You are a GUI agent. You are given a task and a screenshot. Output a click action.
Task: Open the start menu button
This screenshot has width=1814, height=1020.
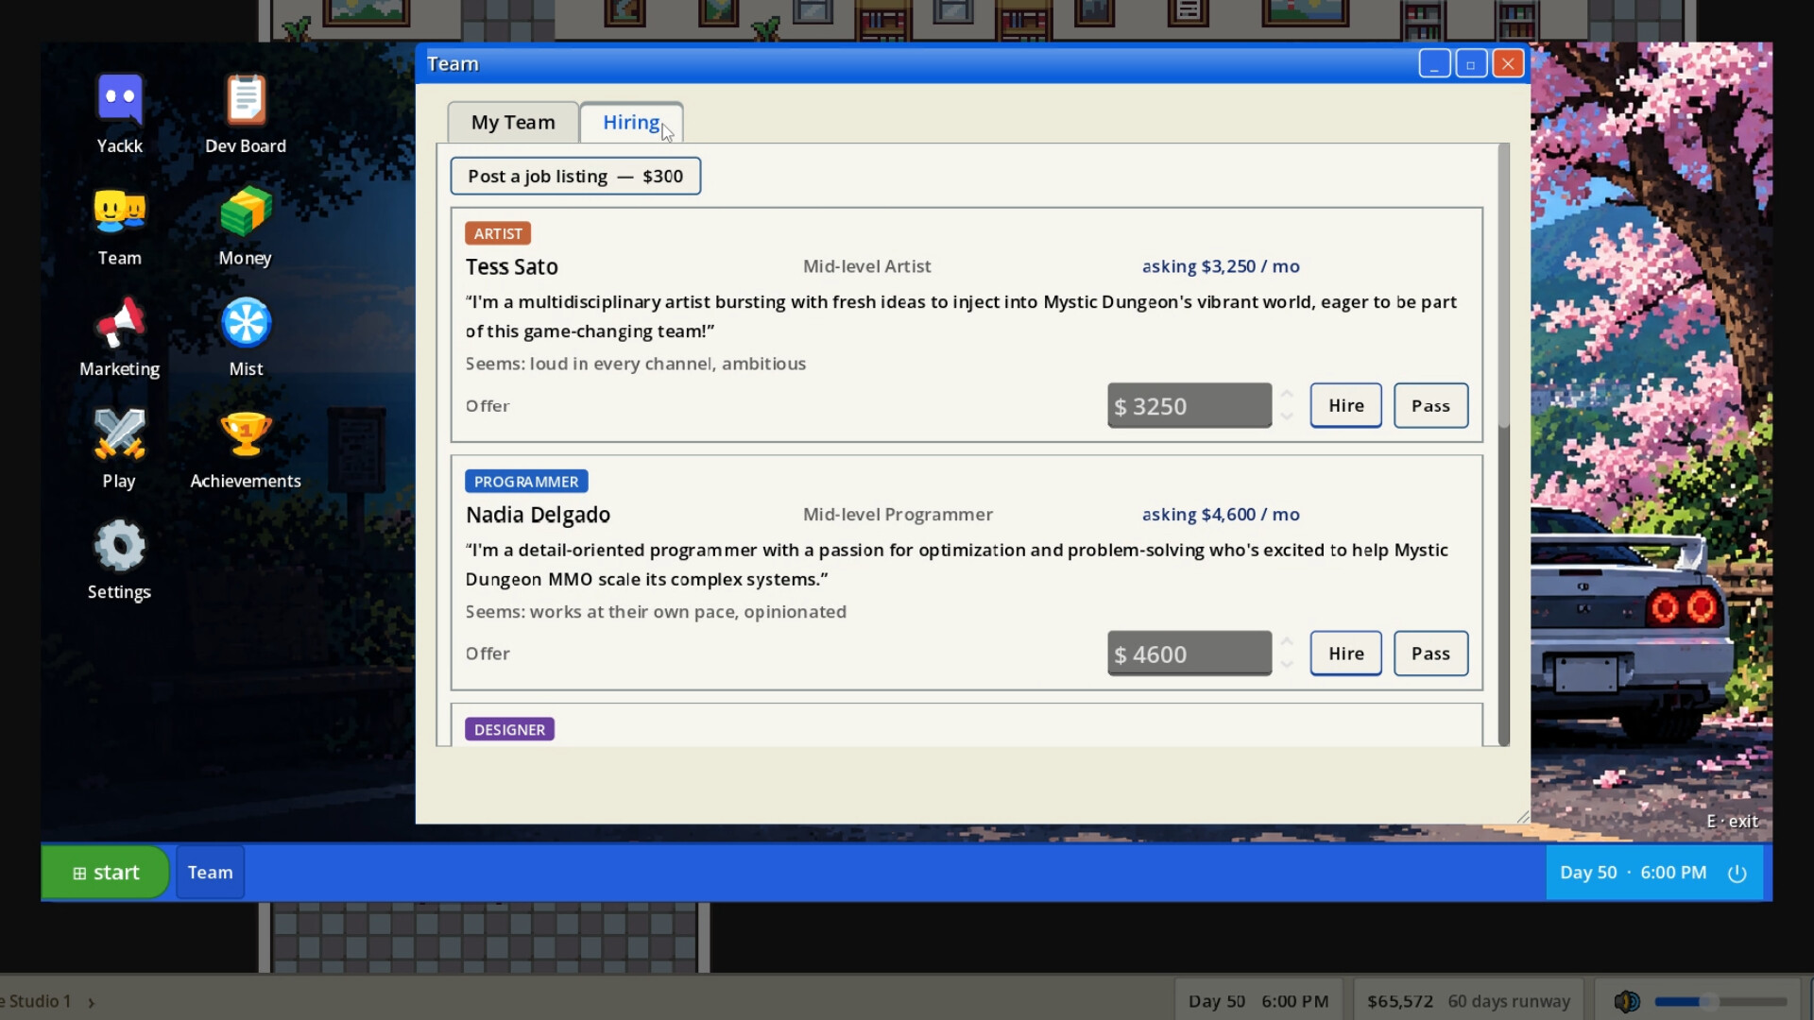[x=105, y=873]
